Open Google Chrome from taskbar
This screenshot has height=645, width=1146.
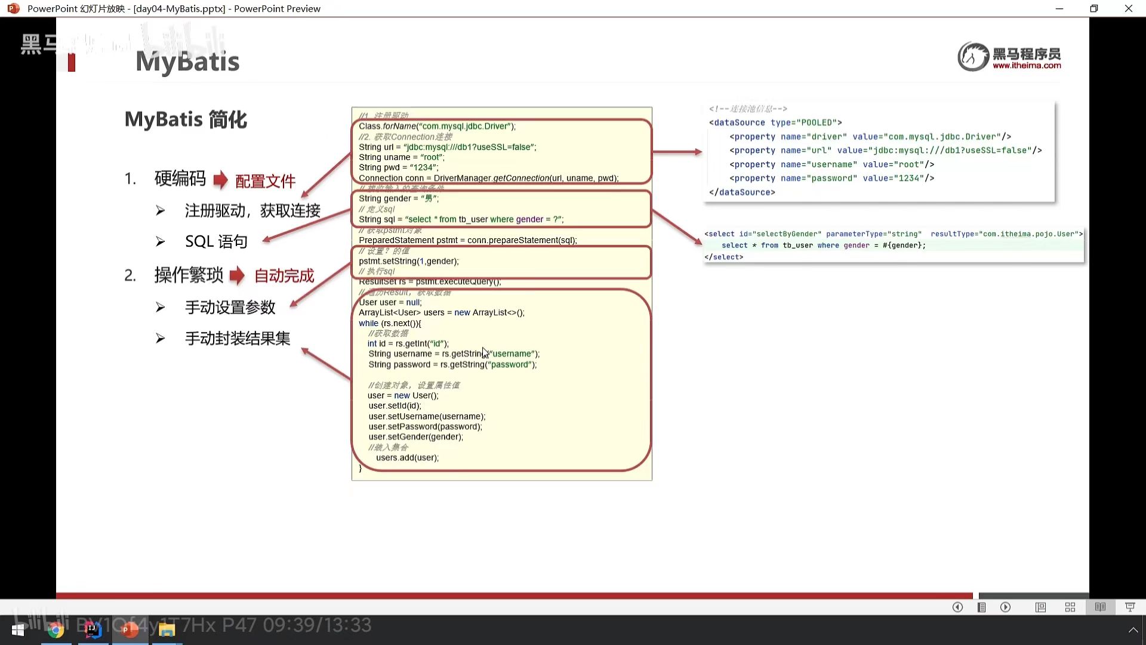(x=56, y=630)
